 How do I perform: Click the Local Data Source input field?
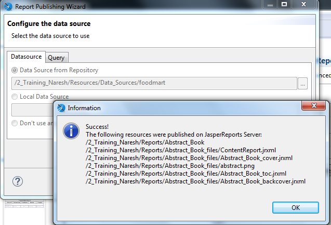[33, 110]
